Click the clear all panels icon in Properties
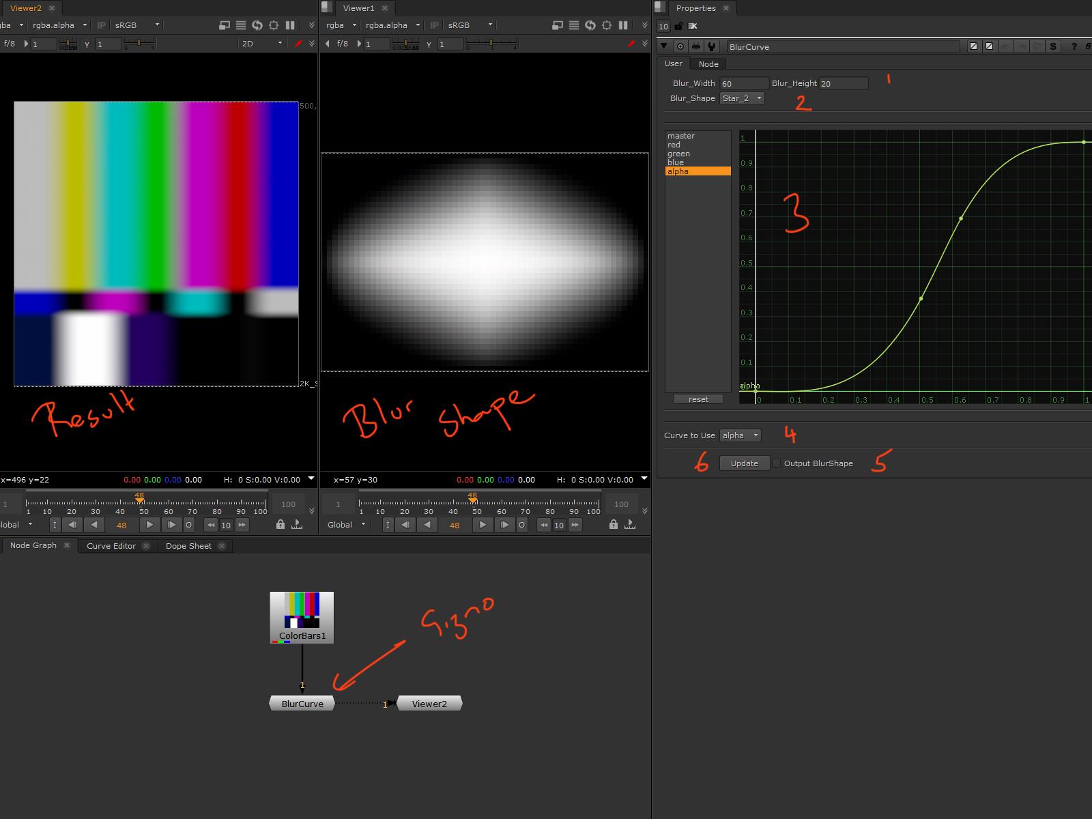Screen dimensions: 1092x819 [693, 26]
